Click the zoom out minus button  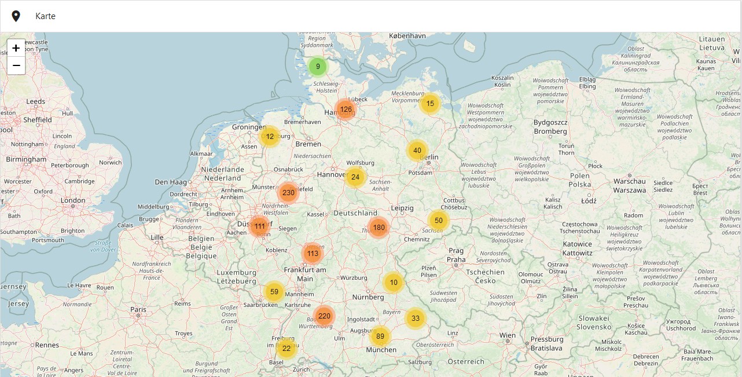tap(16, 65)
